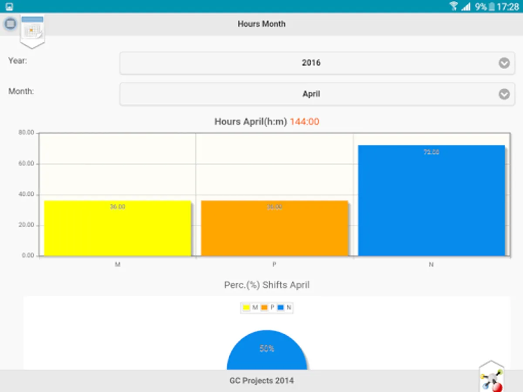Screen dimensions: 523x392
Task: Tap the image notification icon in status bar
Action: (x=9, y=7)
